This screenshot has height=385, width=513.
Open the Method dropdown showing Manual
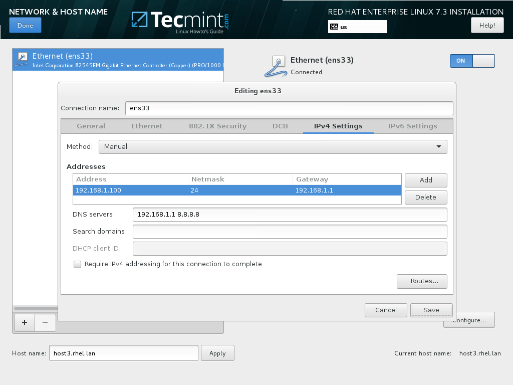coord(273,146)
